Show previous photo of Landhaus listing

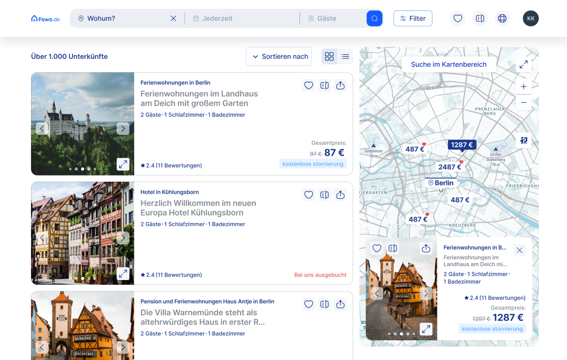42,128
